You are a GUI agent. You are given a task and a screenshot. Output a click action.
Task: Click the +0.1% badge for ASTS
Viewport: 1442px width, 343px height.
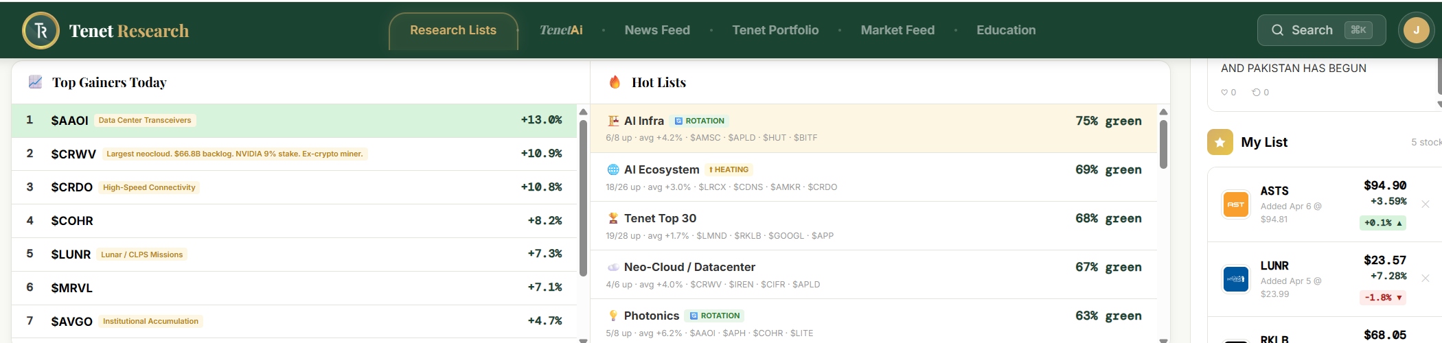pyautogui.click(x=1383, y=223)
